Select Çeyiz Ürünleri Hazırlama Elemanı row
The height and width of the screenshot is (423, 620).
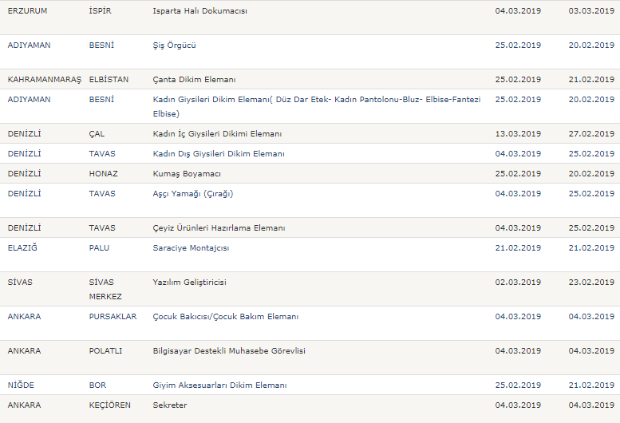pos(219,228)
